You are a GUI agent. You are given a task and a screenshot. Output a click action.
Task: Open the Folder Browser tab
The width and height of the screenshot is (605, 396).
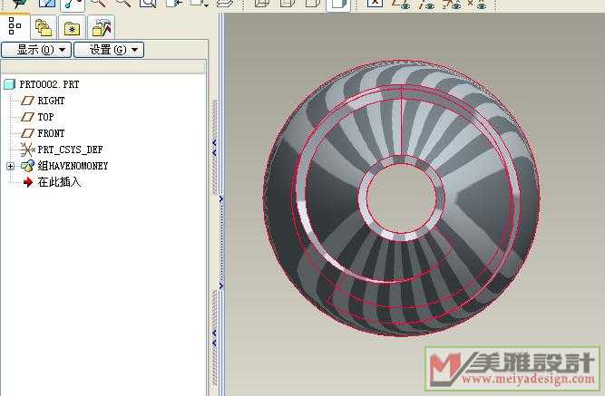(44, 28)
